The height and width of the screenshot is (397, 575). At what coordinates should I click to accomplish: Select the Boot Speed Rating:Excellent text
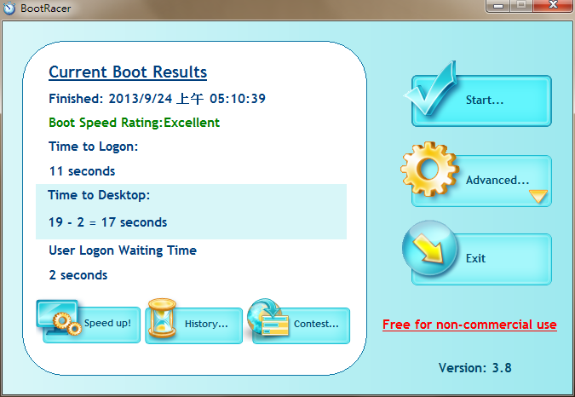pos(135,123)
